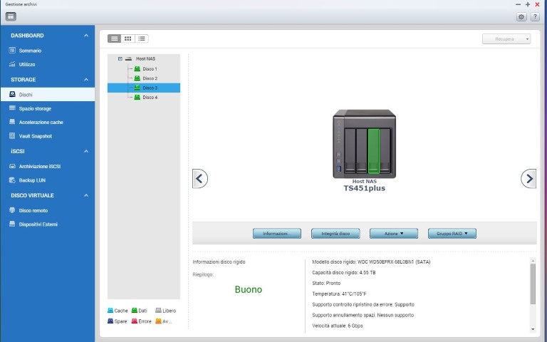Select Disco 4 in tree
547x342 pixels.
coord(150,97)
